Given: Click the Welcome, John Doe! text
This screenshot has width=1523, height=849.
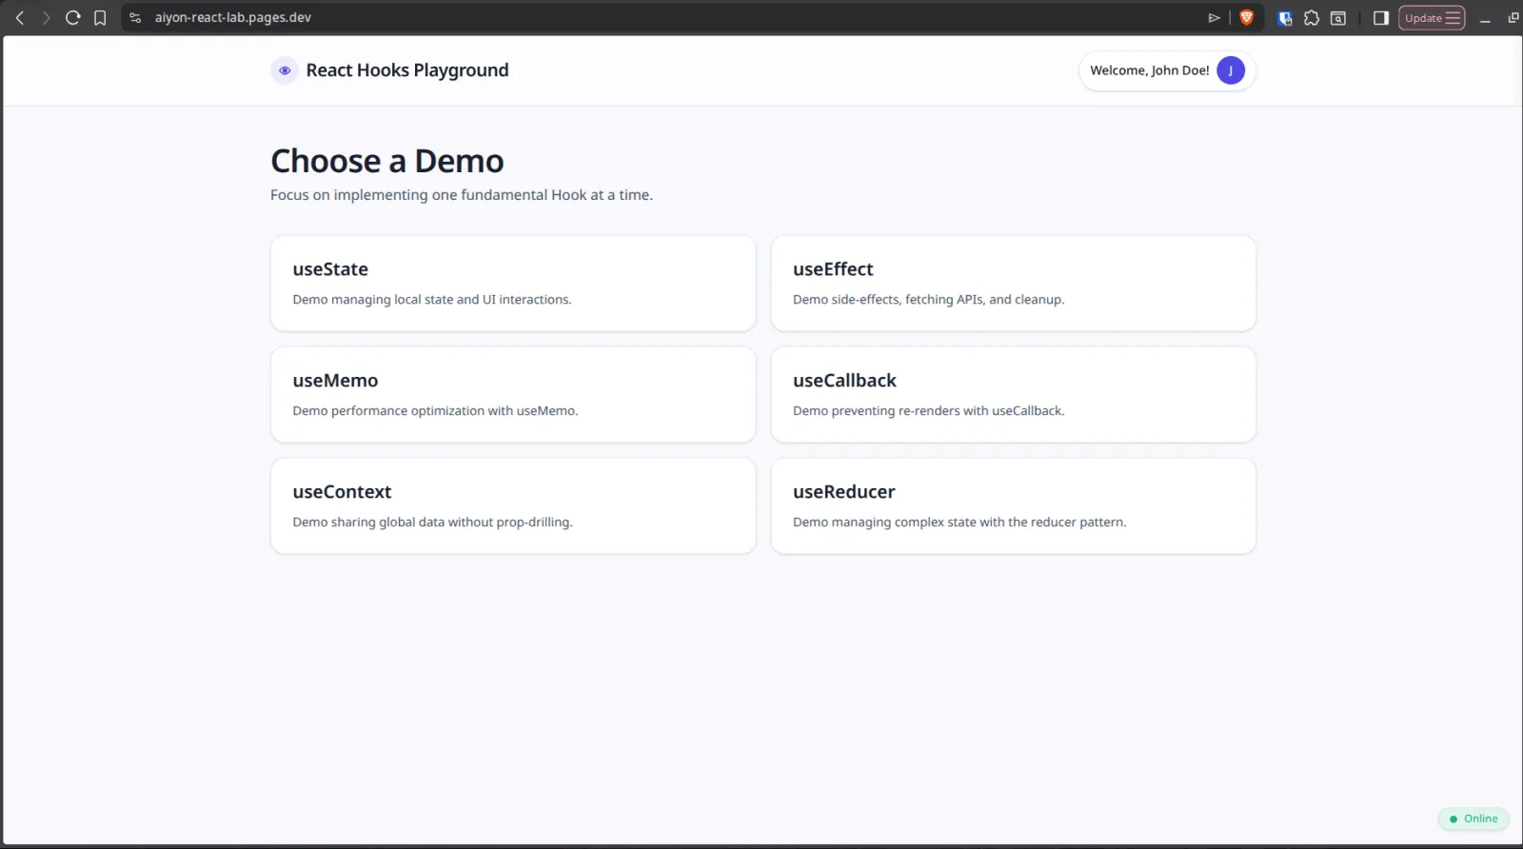Looking at the screenshot, I should tap(1150, 70).
